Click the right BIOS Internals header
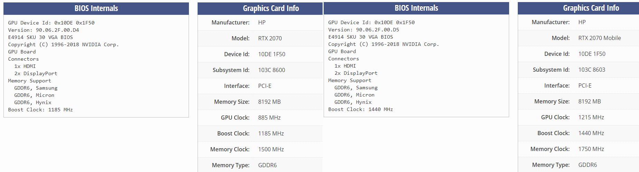The height and width of the screenshot is (172, 639). pyautogui.click(x=416, y=8)
